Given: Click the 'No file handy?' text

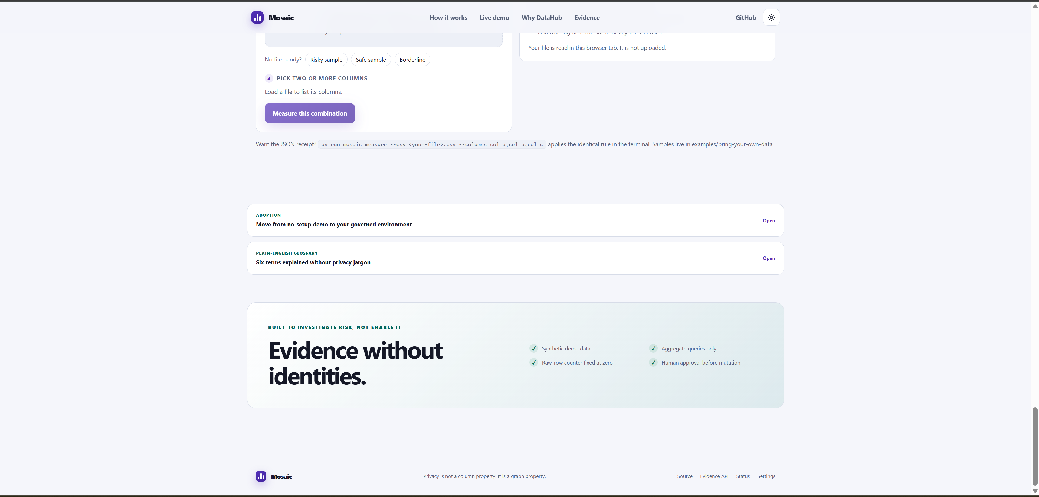Looking at the screenshot, I should (283, 59).
